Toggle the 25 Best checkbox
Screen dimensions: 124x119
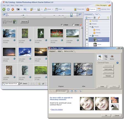coord(62,25)
